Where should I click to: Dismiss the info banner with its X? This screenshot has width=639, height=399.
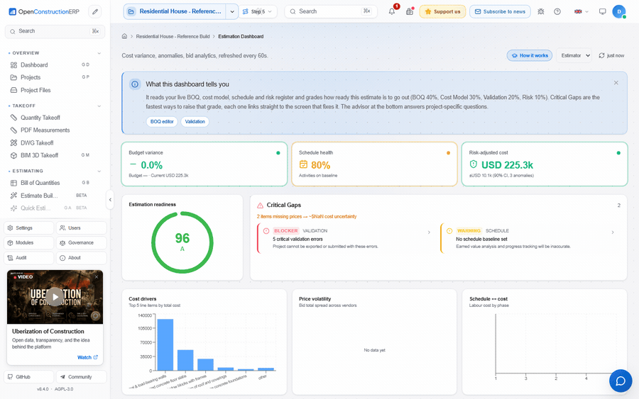tap(616, 83)
